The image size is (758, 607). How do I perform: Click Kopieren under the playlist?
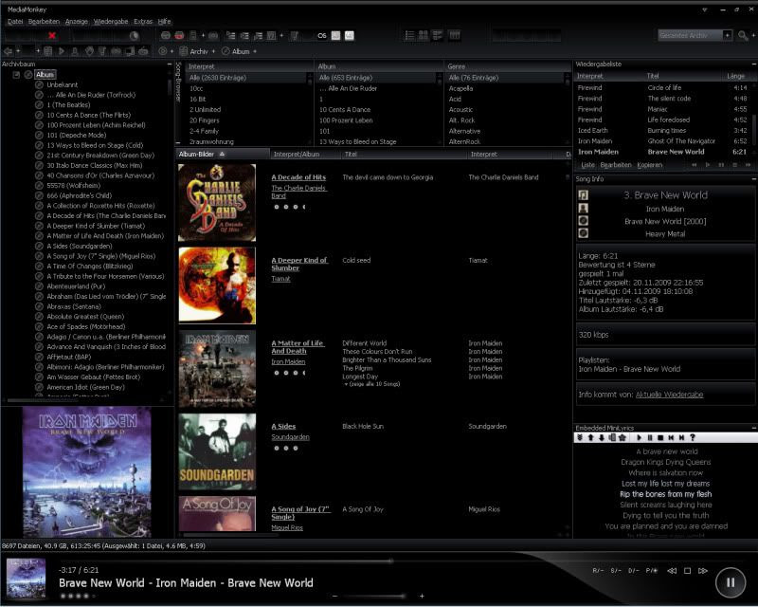pyautogui.click(x=649, y=165)
